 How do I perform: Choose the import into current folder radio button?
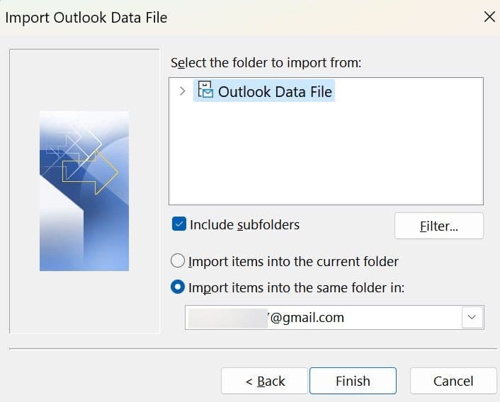[x=178, y=262]
